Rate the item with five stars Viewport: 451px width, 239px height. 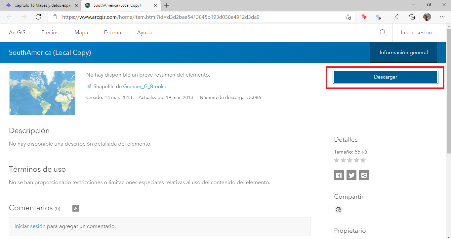[363, 160]
